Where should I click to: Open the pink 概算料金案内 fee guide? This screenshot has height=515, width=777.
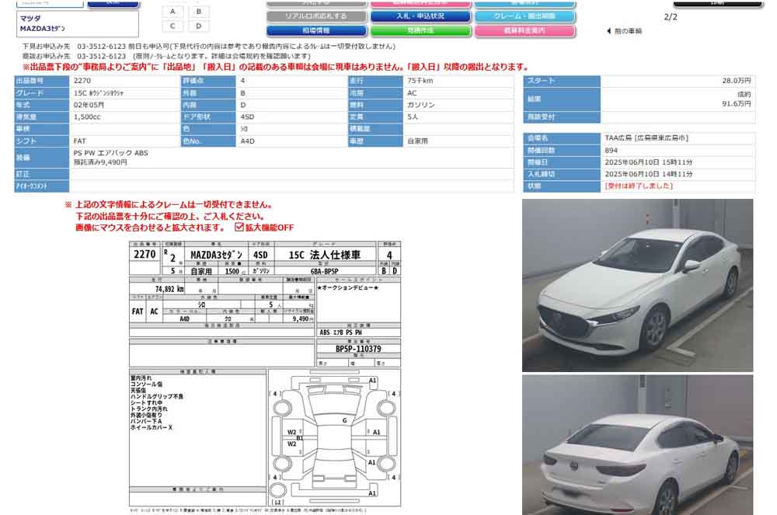pos(524,31)
